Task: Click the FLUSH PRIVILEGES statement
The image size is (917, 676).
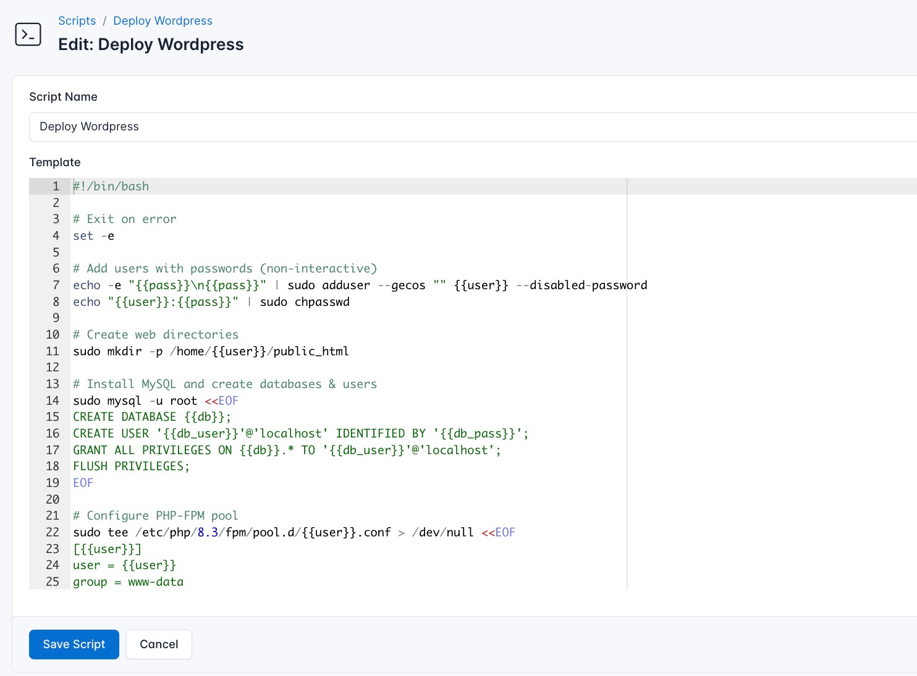Action: coord(130,466)
